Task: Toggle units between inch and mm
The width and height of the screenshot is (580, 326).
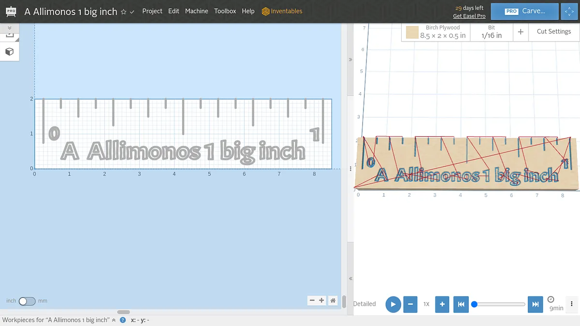Action: point(27,301)
